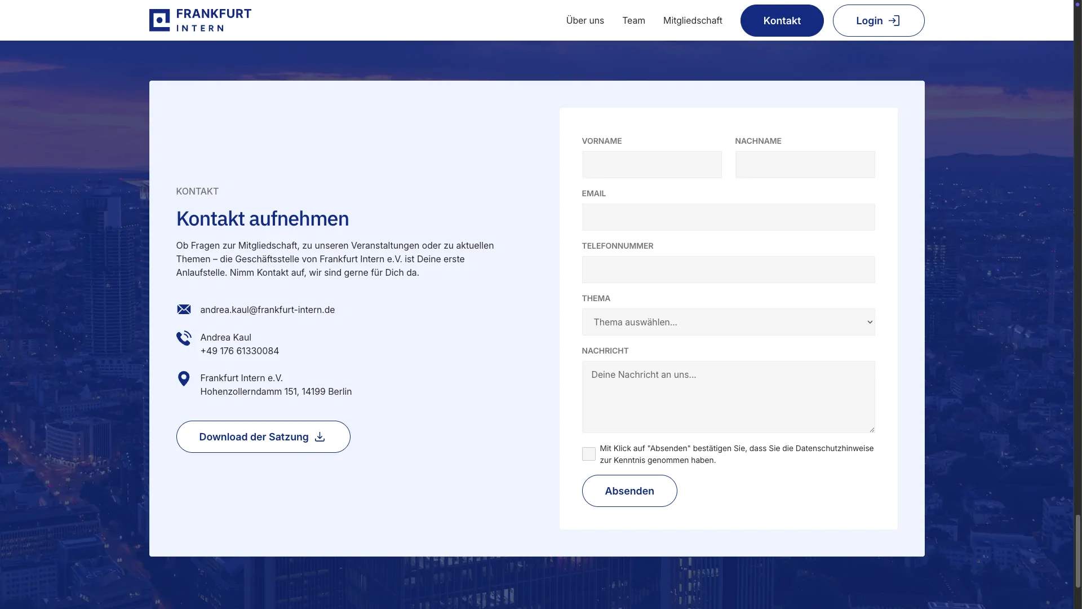Click the email address andrea.kaul@frankfurt-intern.de
Image resolution: width=1082 pixels, height=609 pixels.
(x=268, y=310)
